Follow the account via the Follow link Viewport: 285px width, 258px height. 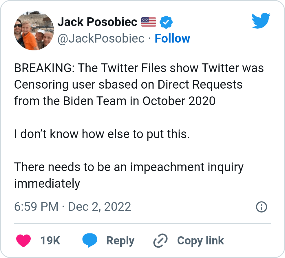(x=172, y=39)
